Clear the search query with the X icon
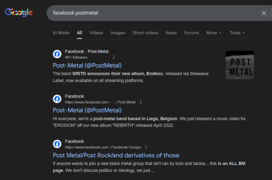Viewport: 272px width, 180px height. [x=264, y=13]
